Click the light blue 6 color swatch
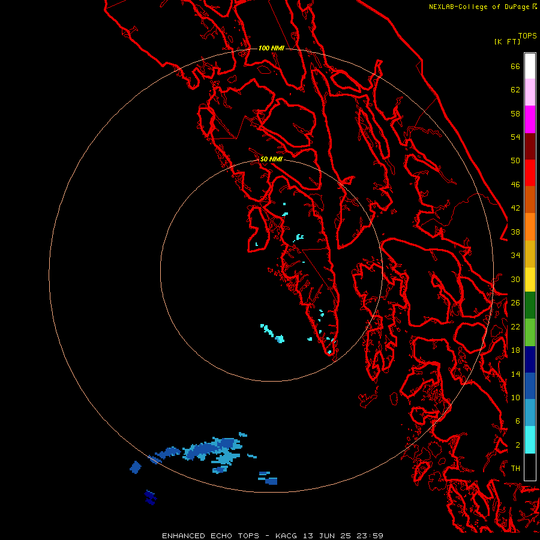 click(x=530, y=413)
